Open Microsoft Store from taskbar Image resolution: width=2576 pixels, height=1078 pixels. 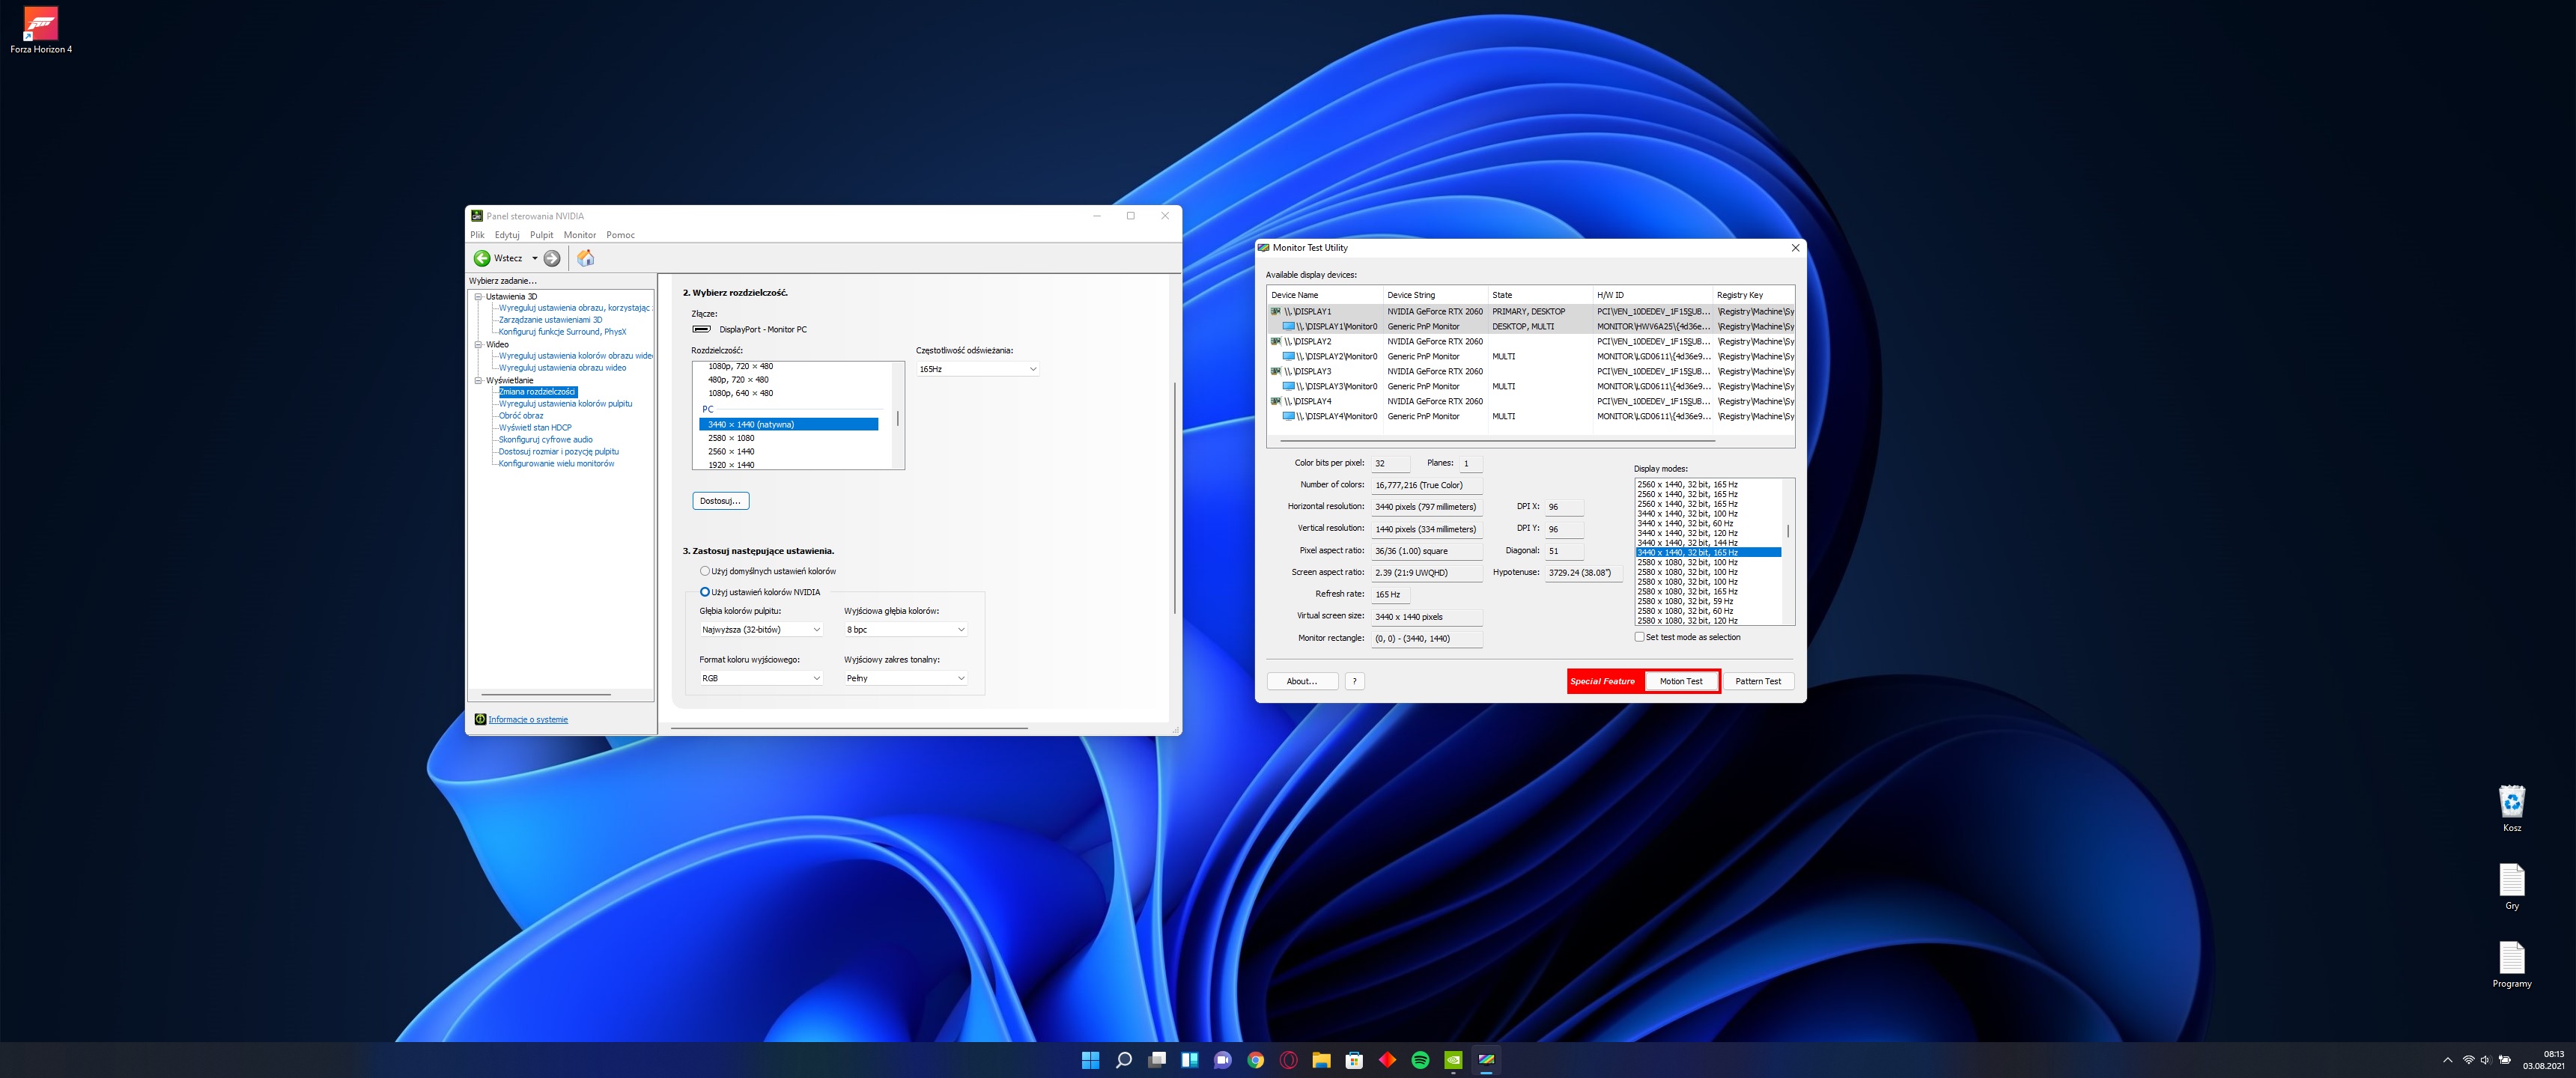tap(1354, 1060)
